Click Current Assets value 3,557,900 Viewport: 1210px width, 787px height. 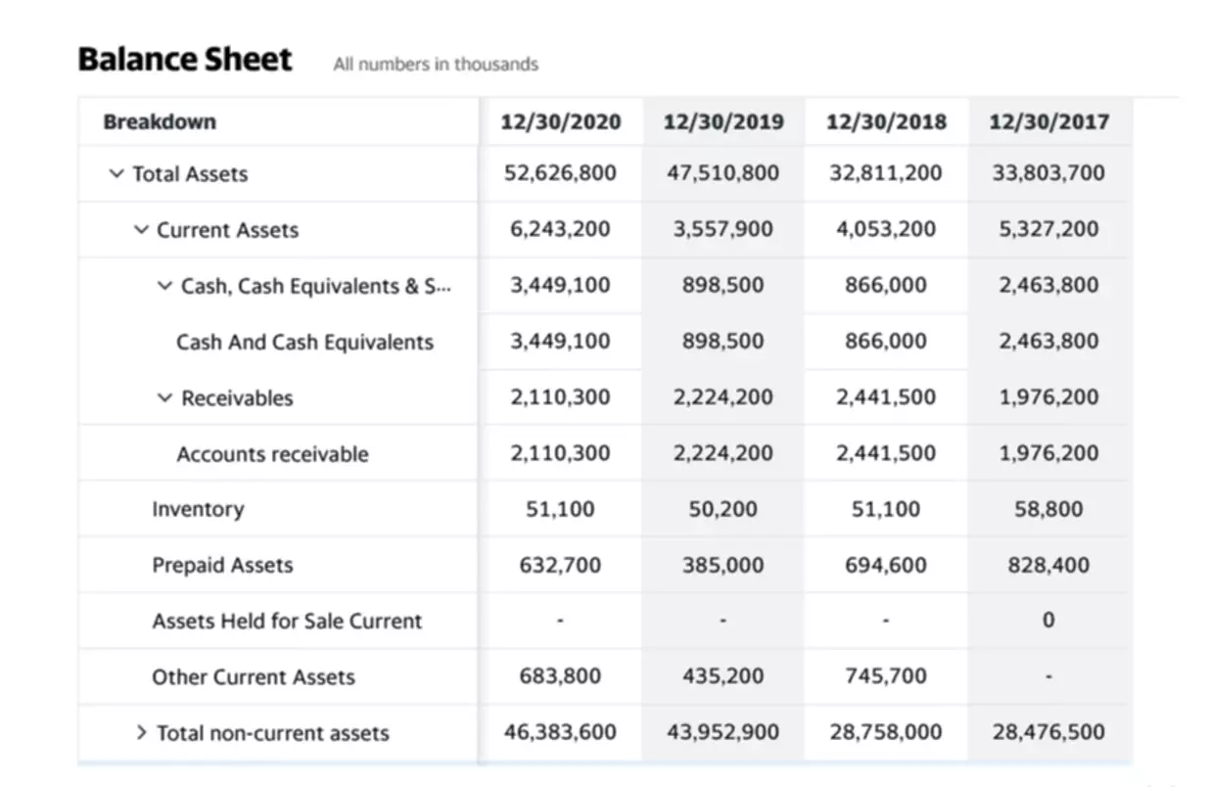point(722,229)
